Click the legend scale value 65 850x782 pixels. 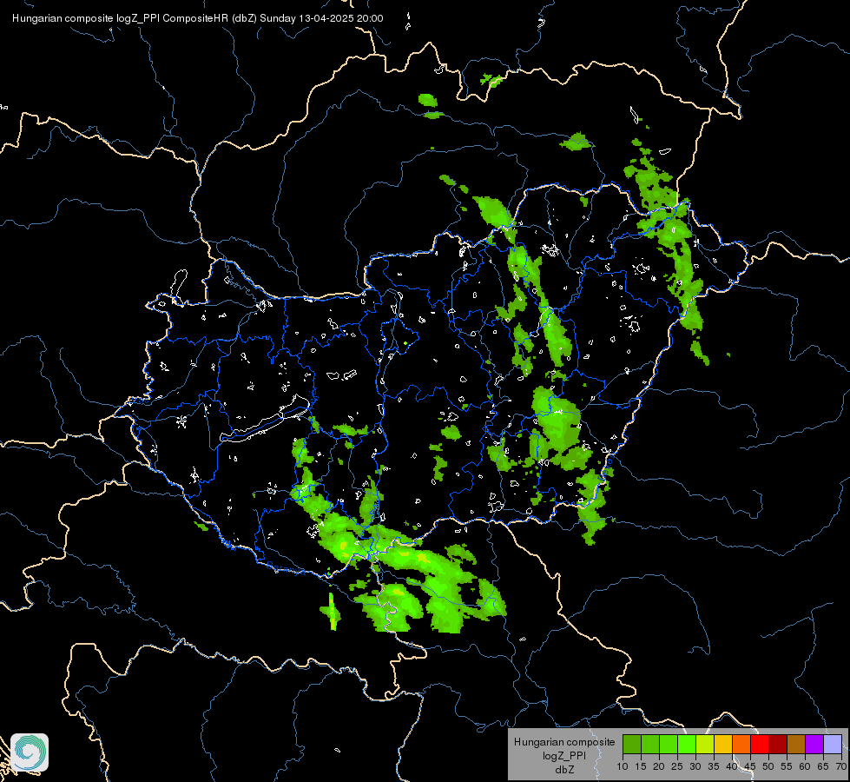click(x=823, y=767)
